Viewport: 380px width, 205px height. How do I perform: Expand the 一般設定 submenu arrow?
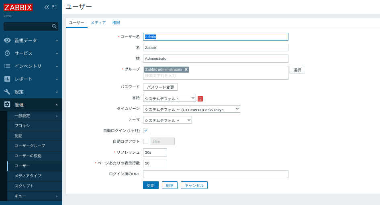pyautogui.click(x=57, y=116)
